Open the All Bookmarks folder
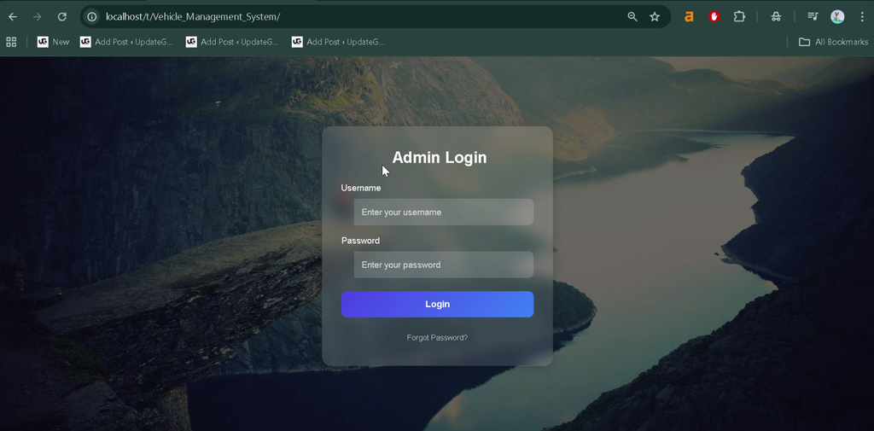The width and height of the screenshot is (874, 431). coord(833,42)
